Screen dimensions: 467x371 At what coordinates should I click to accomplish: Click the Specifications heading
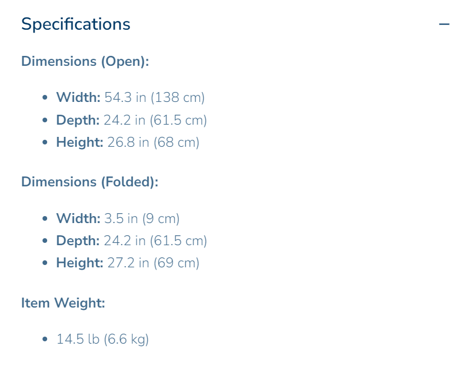[x=76, y=24]
